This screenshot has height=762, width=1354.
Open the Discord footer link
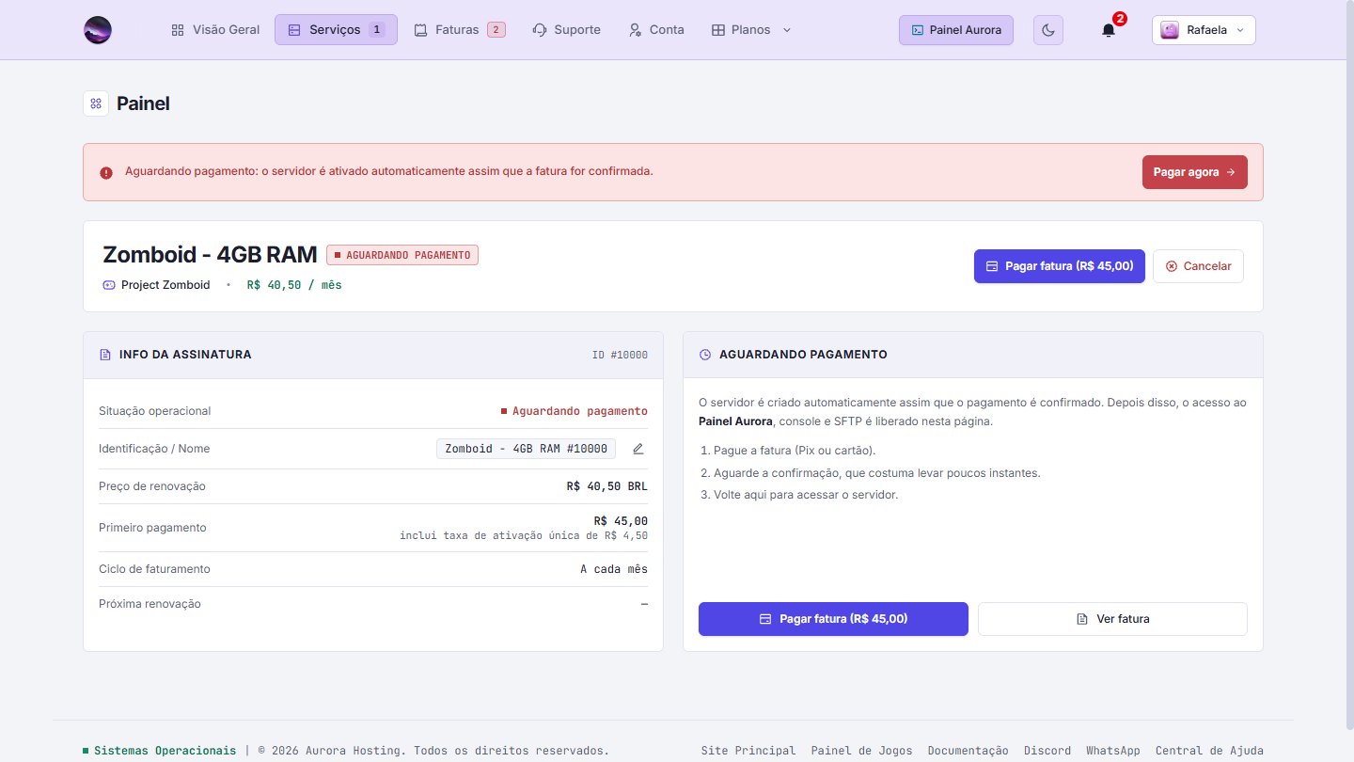(x=1047, y=751)
